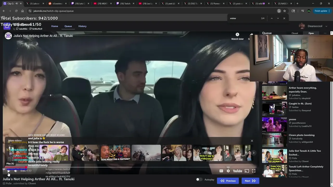Set queue to Open

point(311,33)
